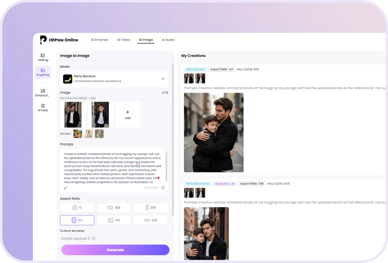Open the 9:16 hugging result image
Screen dimensions: 388x263
coord(206,233)
